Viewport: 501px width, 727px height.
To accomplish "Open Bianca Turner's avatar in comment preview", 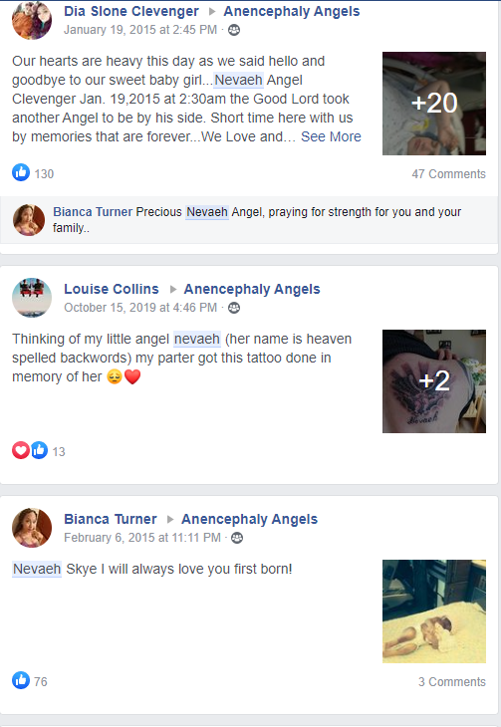I will (x=29, y=220).
